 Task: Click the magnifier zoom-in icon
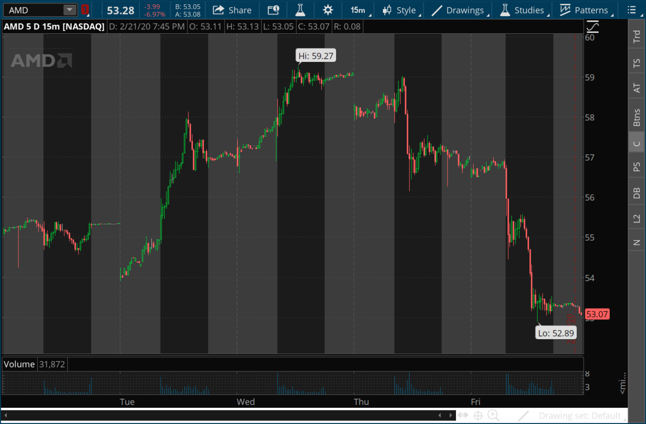coord(493,415)
